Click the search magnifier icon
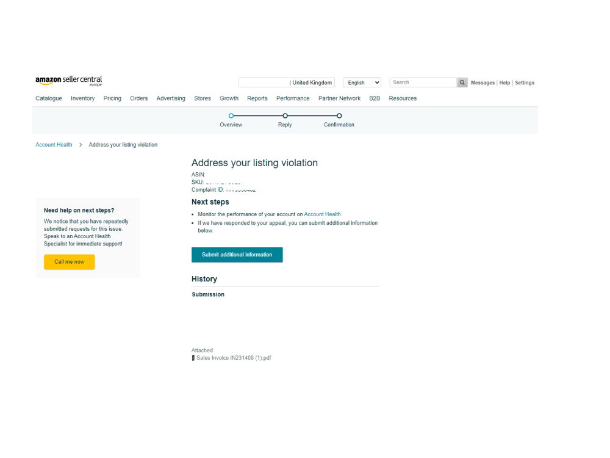 462,82
